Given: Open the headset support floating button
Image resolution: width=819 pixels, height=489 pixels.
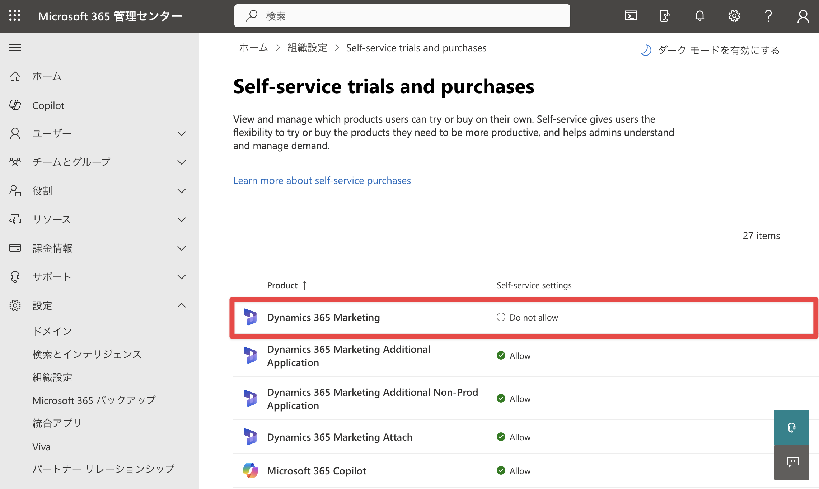Looking at the screenshot, I should click(x=791, y=427).
